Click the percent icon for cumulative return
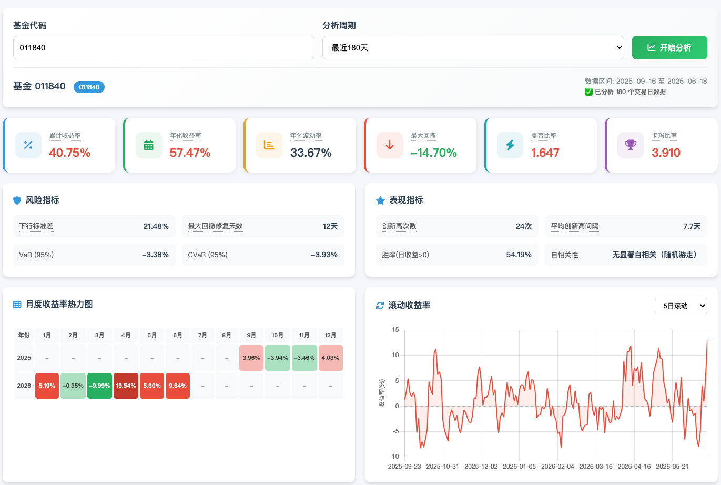 click(28, 145)
